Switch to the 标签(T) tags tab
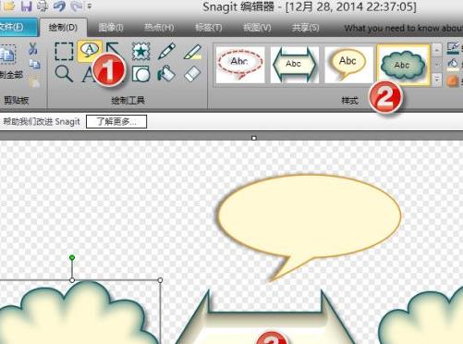 (x=209, y=28)
